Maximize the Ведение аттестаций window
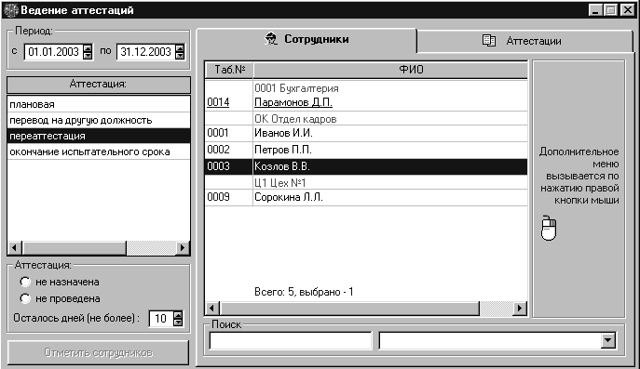Viewport: 640px width, 369px height. click(x=611, y=10)
